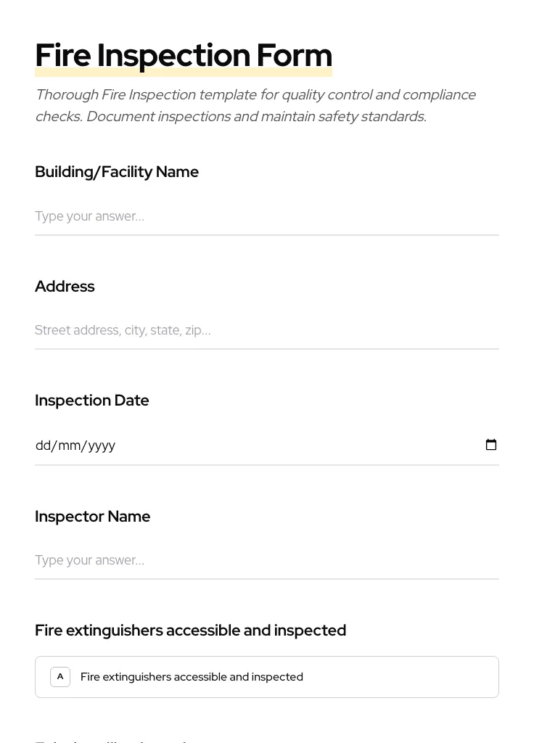The width and height of the screenshot is (534, 743).
Task: Click the partially visible question at the bottom
Action: point(116,740)
